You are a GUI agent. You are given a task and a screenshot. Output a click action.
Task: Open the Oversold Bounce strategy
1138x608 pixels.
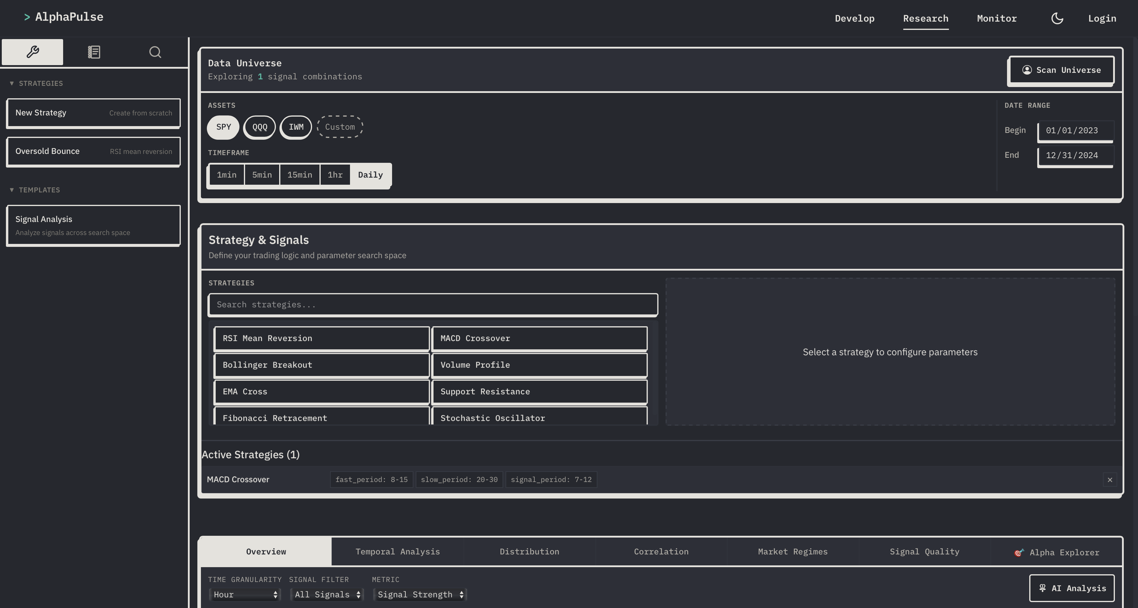click(x=93, y=151)
